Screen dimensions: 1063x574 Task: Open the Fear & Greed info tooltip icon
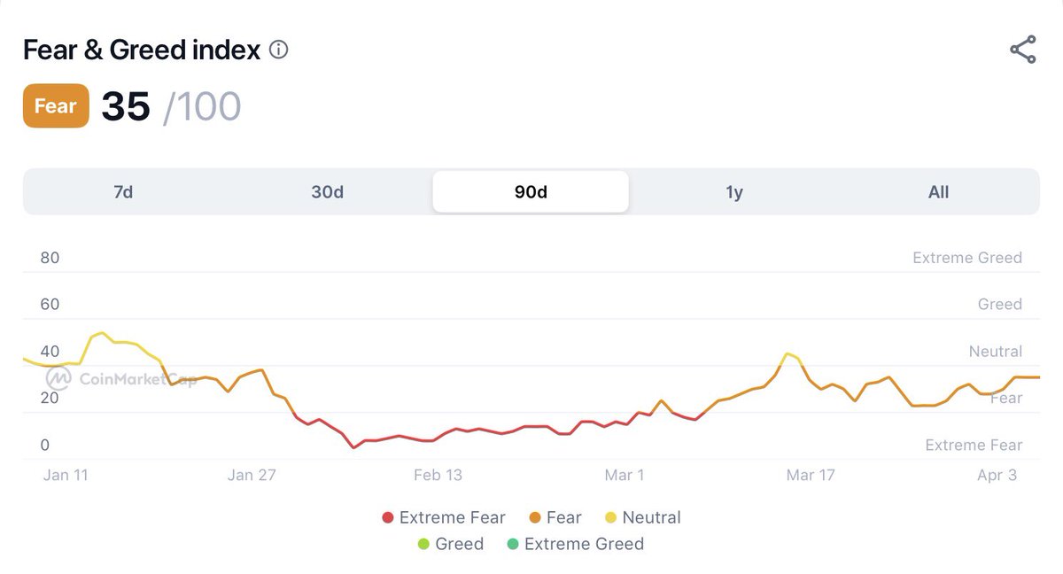point(278,50)
